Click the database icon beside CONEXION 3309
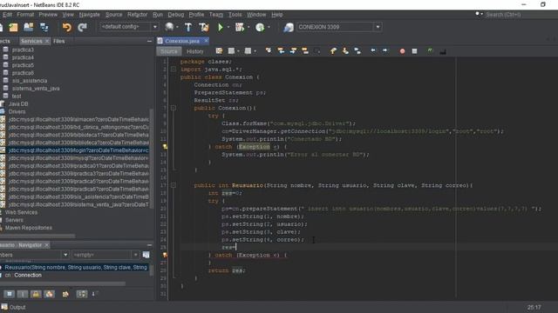558x313 pixels. click(x=289, y=27)
